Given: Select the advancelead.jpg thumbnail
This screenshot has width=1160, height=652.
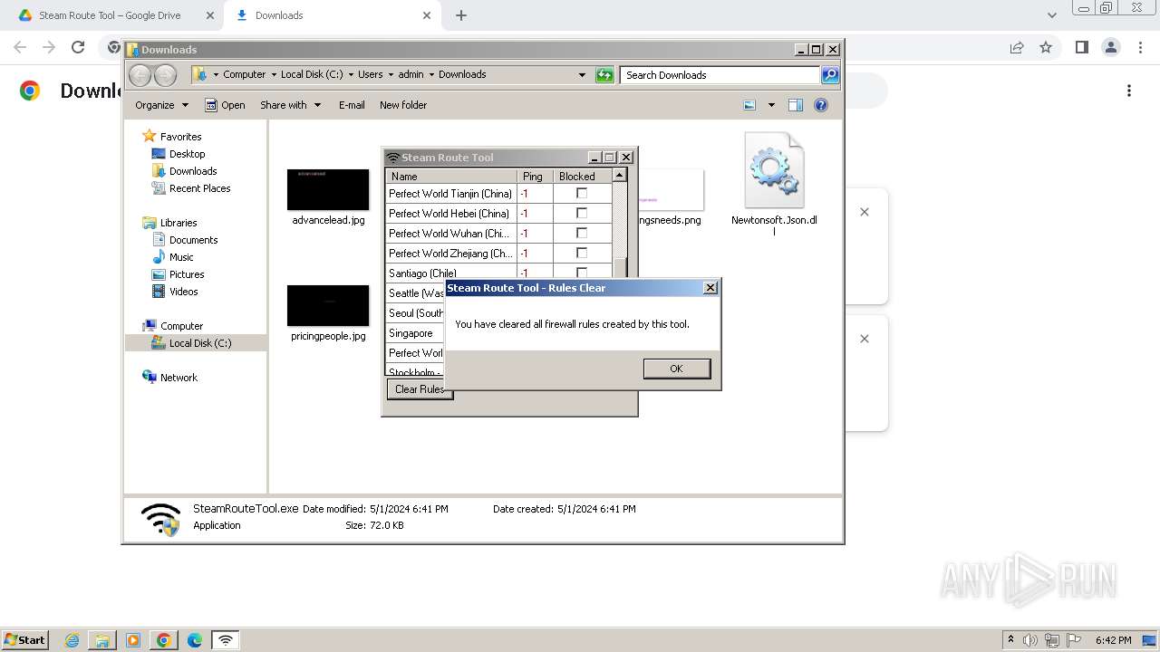Looking at the screenshot, I should click(x=328, y=189).
